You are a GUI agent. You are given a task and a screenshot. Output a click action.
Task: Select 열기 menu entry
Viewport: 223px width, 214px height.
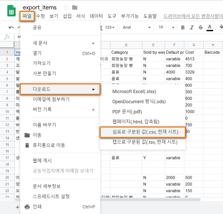(60, 53)
